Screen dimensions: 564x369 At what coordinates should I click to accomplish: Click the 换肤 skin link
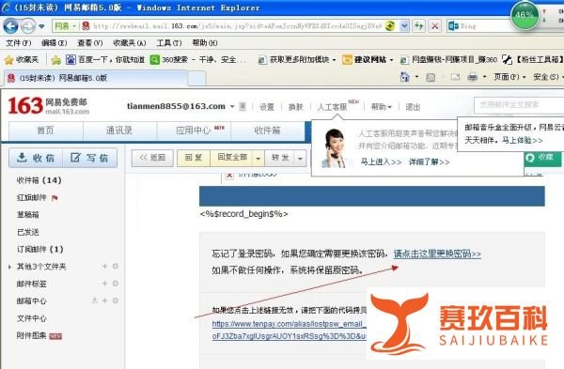pyautogui.click(x=296, y=107)
